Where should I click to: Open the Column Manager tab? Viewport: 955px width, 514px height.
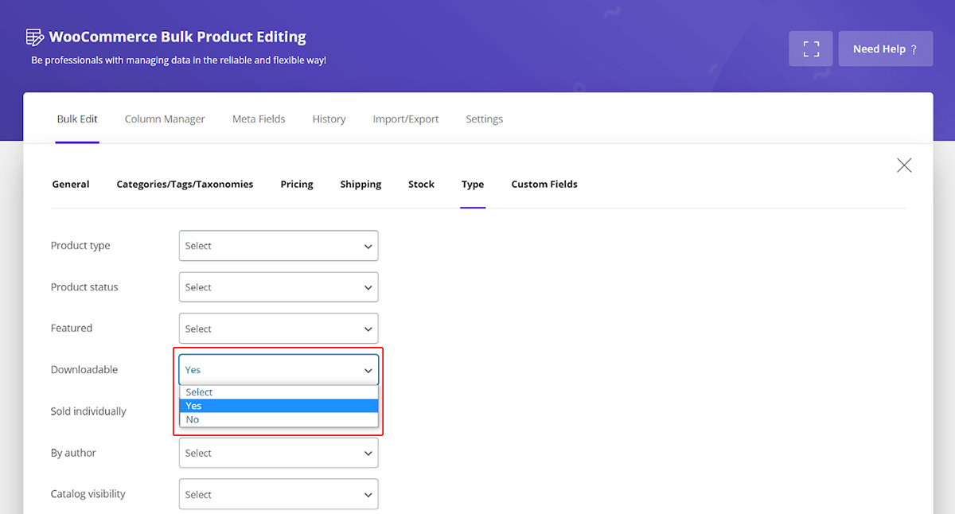pyautogui.click(x=165, y=119)
